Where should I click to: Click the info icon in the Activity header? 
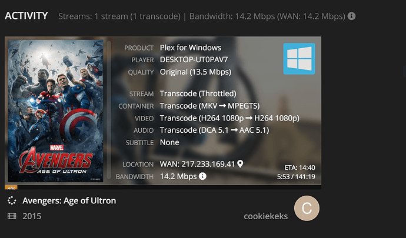click(351, 16)
